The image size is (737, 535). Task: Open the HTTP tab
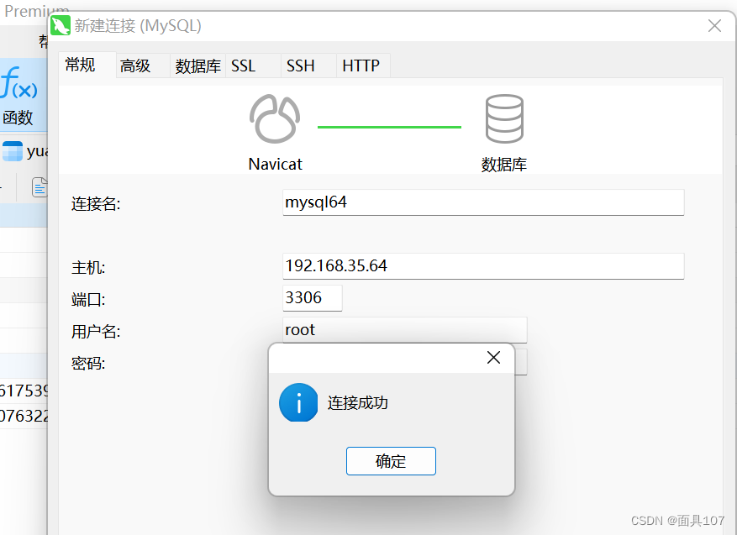[x=363, y=66]
